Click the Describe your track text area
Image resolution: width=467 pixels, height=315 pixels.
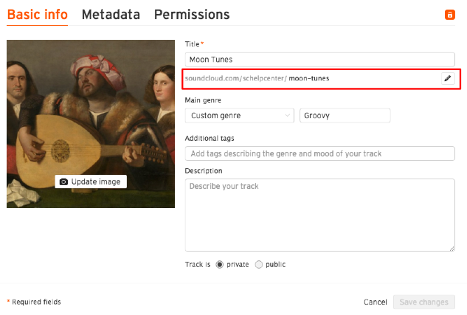click(320, 215)
